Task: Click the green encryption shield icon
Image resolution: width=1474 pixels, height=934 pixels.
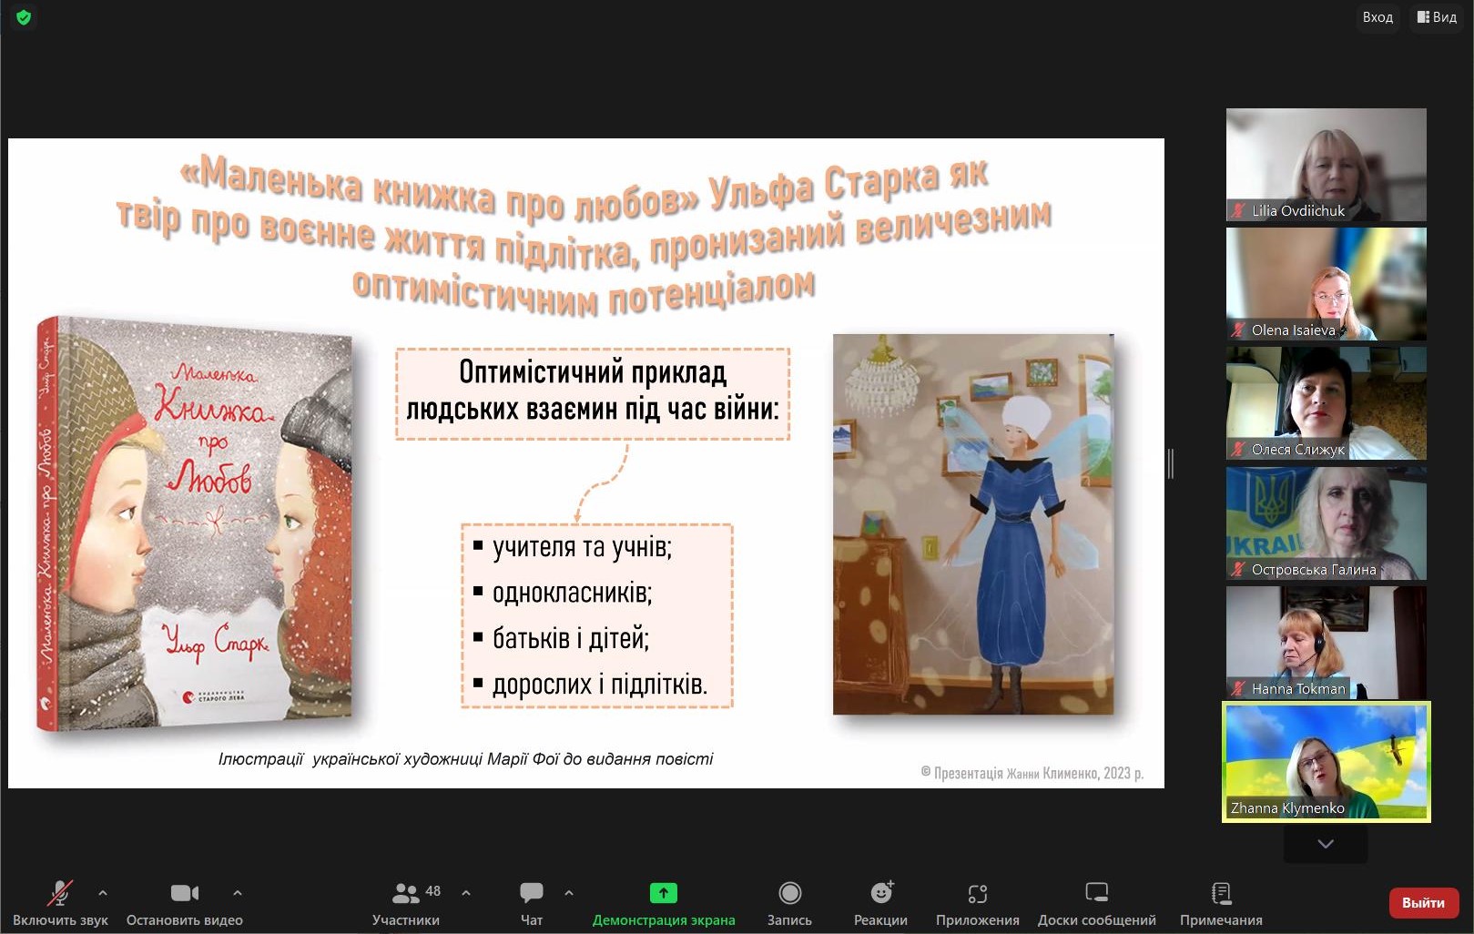Action: 24,17
